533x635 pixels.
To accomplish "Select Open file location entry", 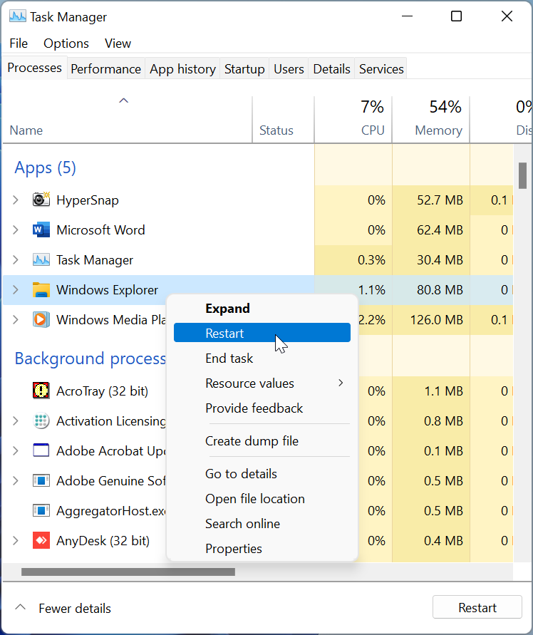I will click(x=262, y=499).
